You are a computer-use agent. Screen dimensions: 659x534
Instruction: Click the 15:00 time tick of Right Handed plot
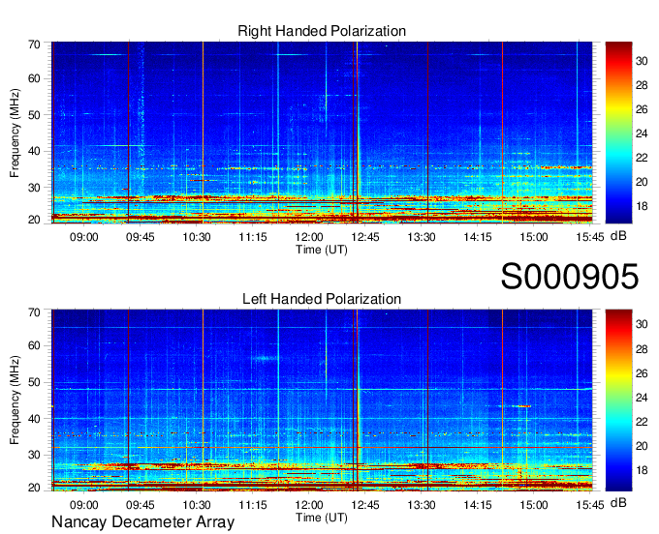pos(534,237)
